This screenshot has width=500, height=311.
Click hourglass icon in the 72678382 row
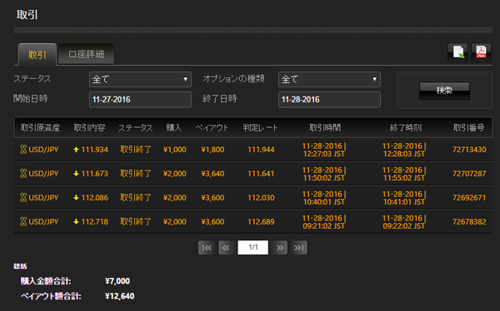click(23, 221)
